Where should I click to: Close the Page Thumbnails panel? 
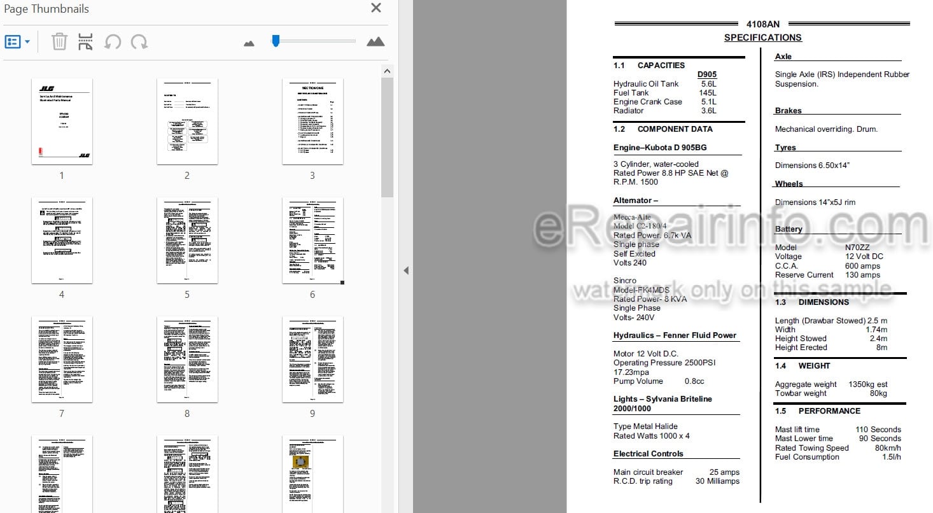coord(376,8)
